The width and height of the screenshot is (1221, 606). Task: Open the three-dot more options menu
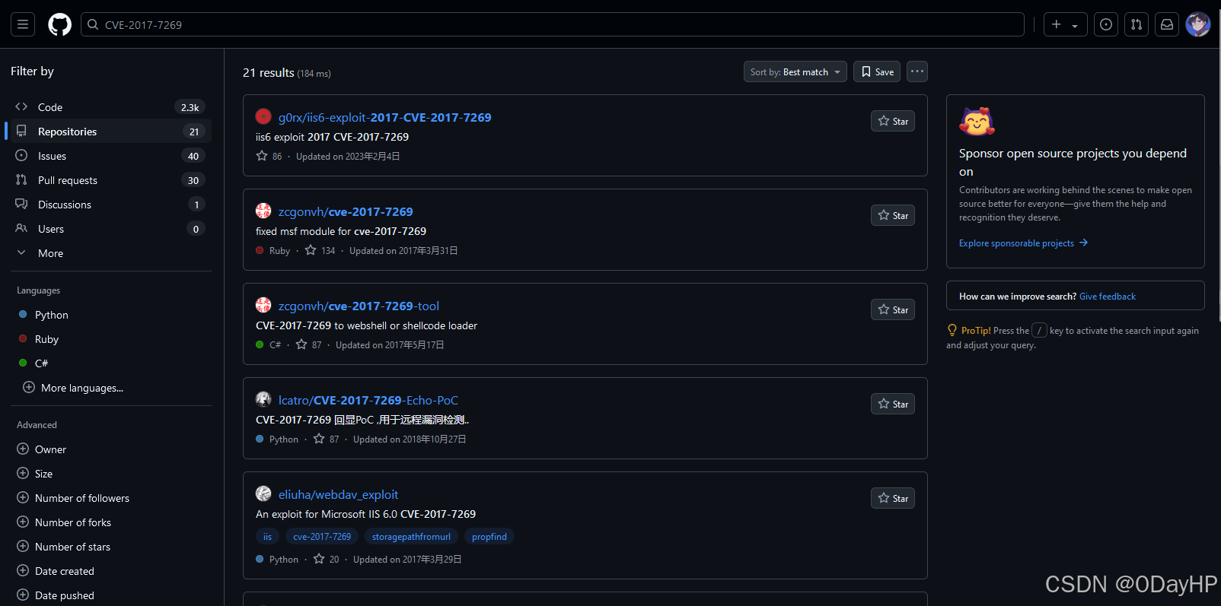point(917,71)
